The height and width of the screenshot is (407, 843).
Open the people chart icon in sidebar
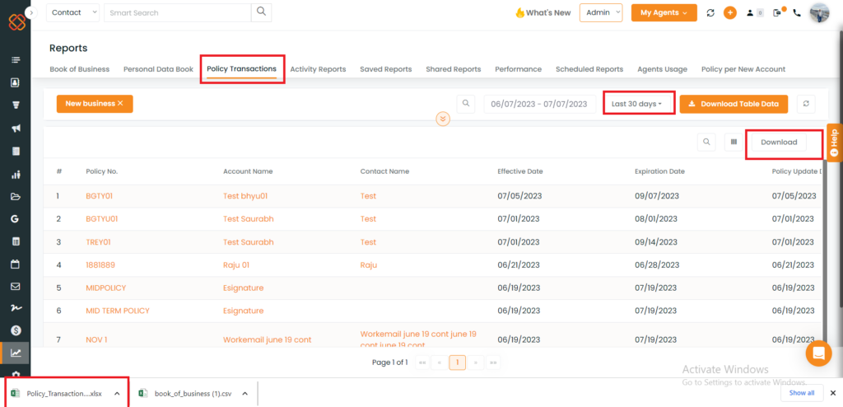click(x=16, y=174)
